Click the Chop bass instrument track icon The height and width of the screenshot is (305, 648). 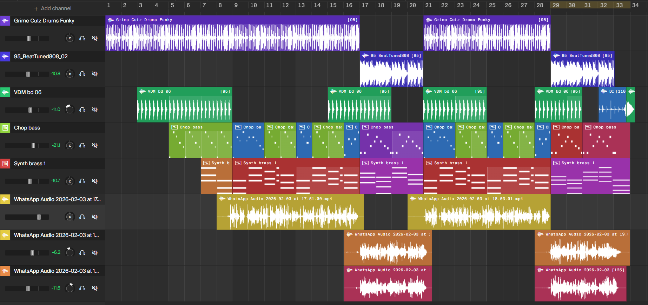[5, 128]
